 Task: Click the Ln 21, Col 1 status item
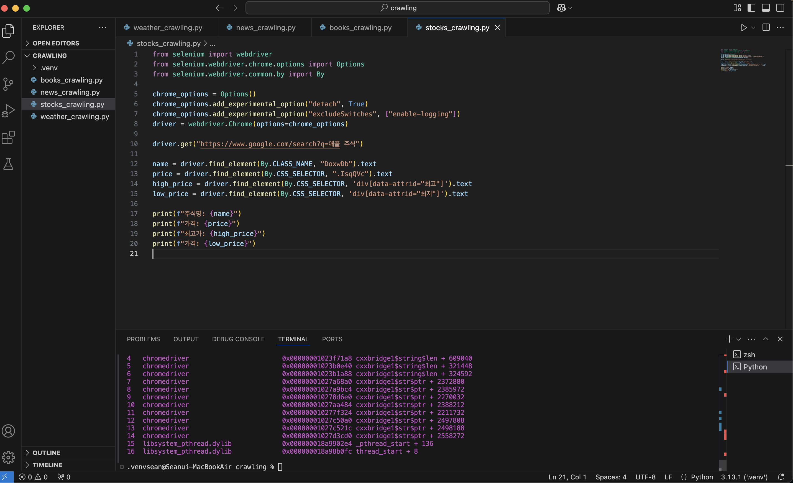[x=567, y=477]
